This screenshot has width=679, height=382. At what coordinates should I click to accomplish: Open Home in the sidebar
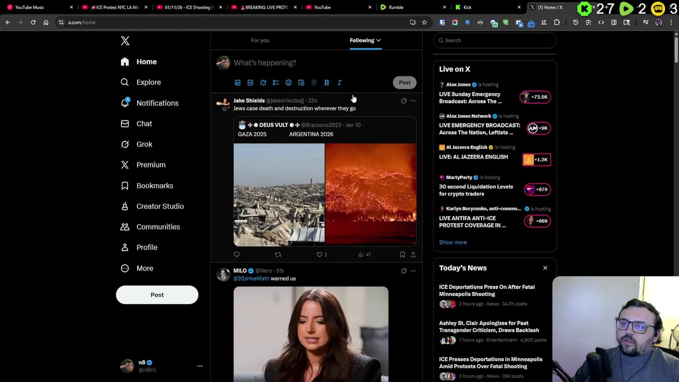[x=139, y=62]
